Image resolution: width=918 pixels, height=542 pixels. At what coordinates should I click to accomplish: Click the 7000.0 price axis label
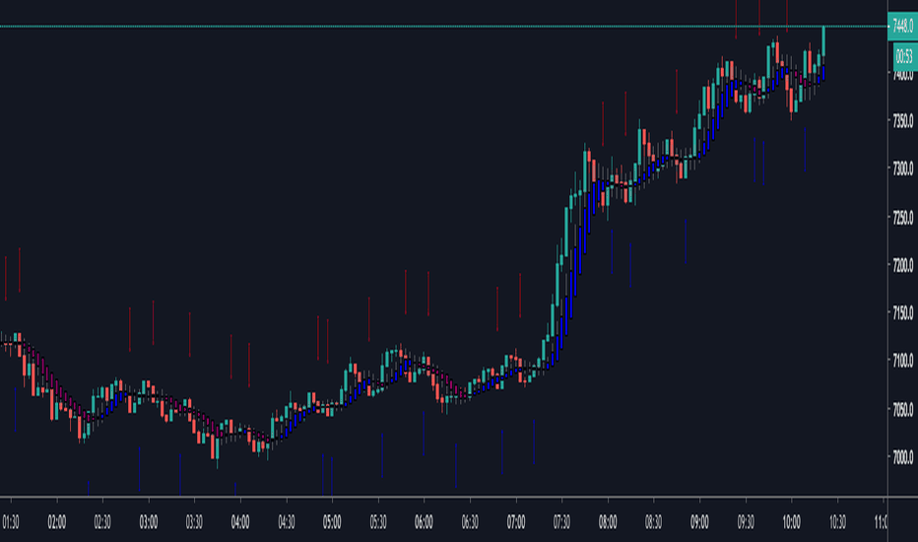tap(903, 456)
